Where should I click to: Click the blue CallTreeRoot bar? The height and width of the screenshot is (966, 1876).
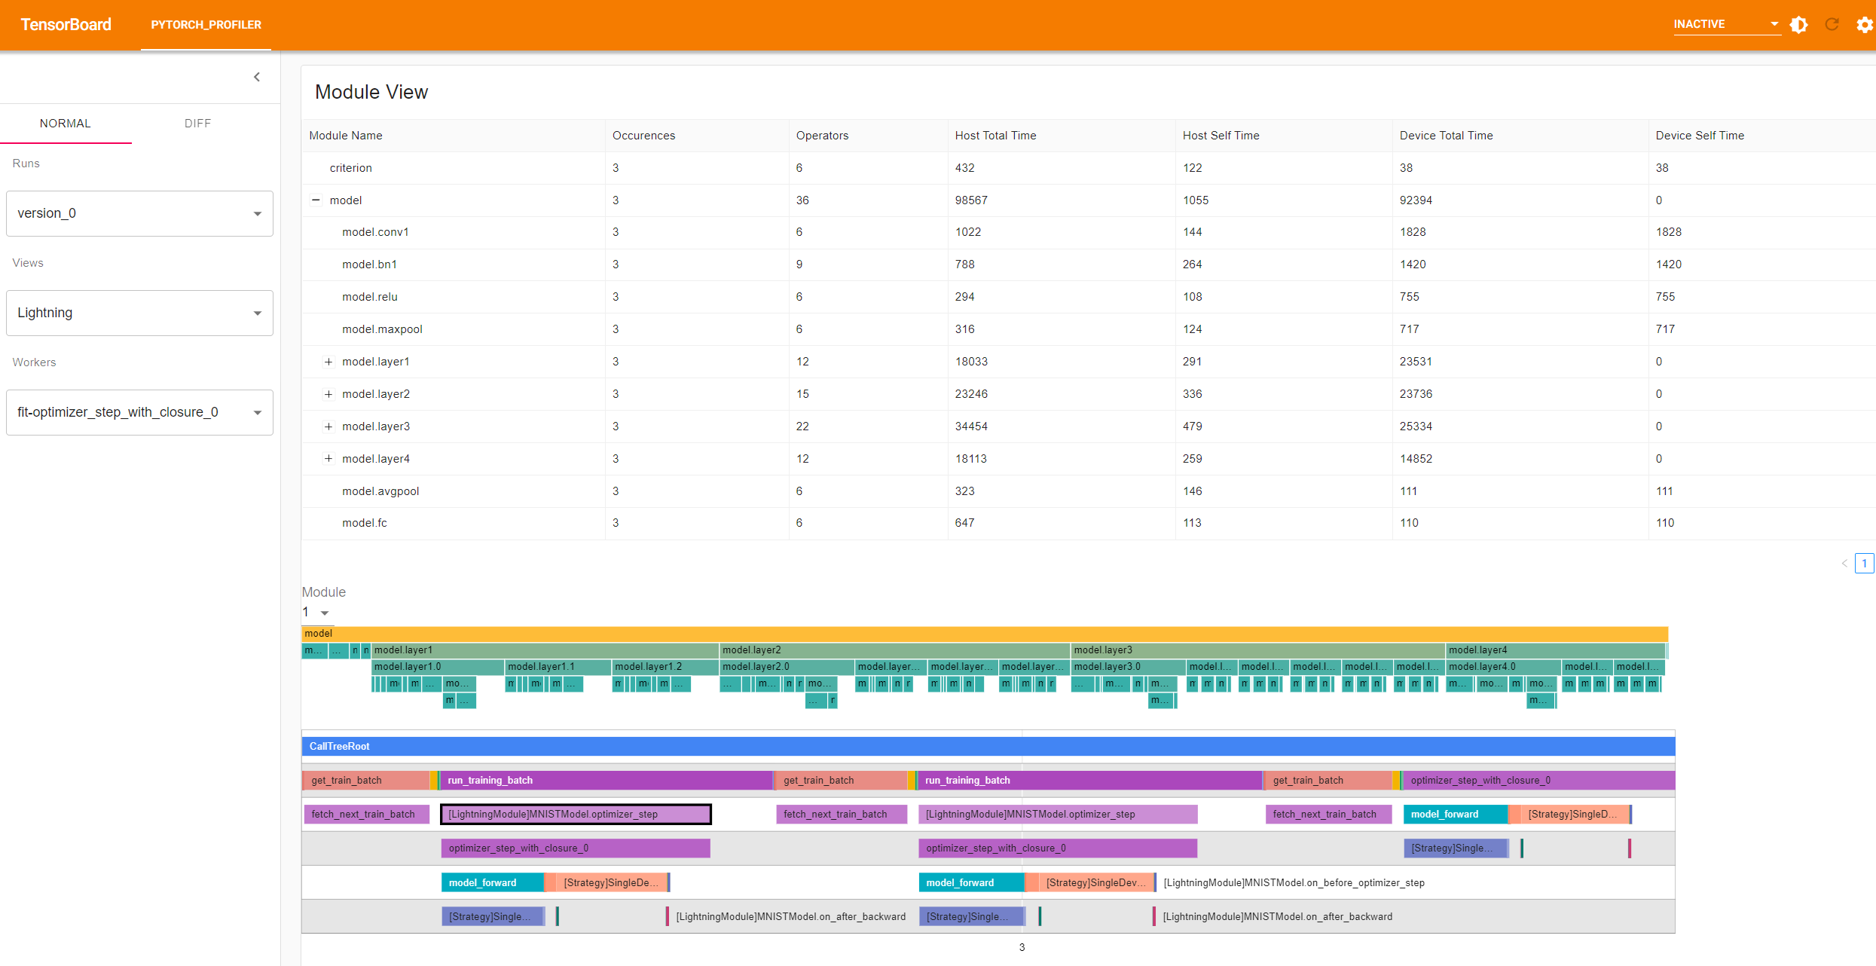[988, 747]
